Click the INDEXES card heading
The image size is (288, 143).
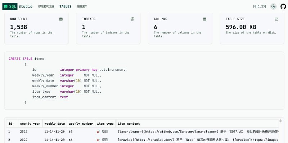click(89, 19)
